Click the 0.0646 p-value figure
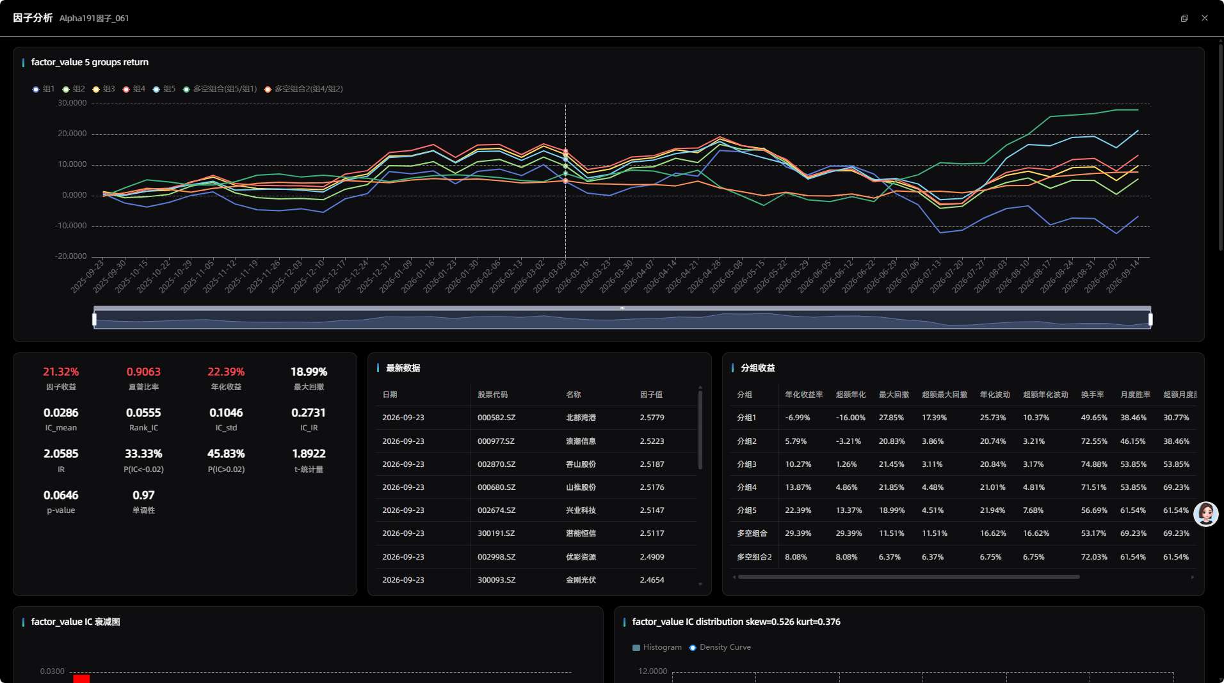The image size is (1224, 683). click(61, 495)
